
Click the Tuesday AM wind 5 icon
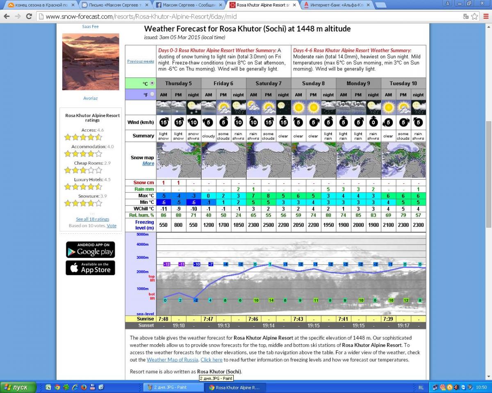click(x=388, y=122)
